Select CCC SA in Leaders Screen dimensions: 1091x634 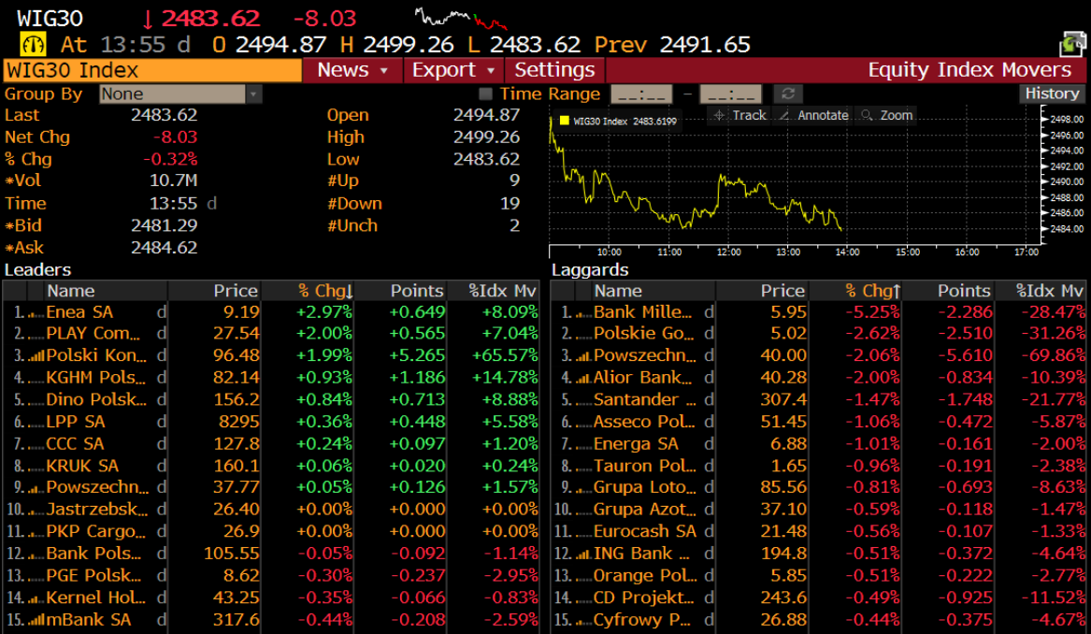point(75,444)
